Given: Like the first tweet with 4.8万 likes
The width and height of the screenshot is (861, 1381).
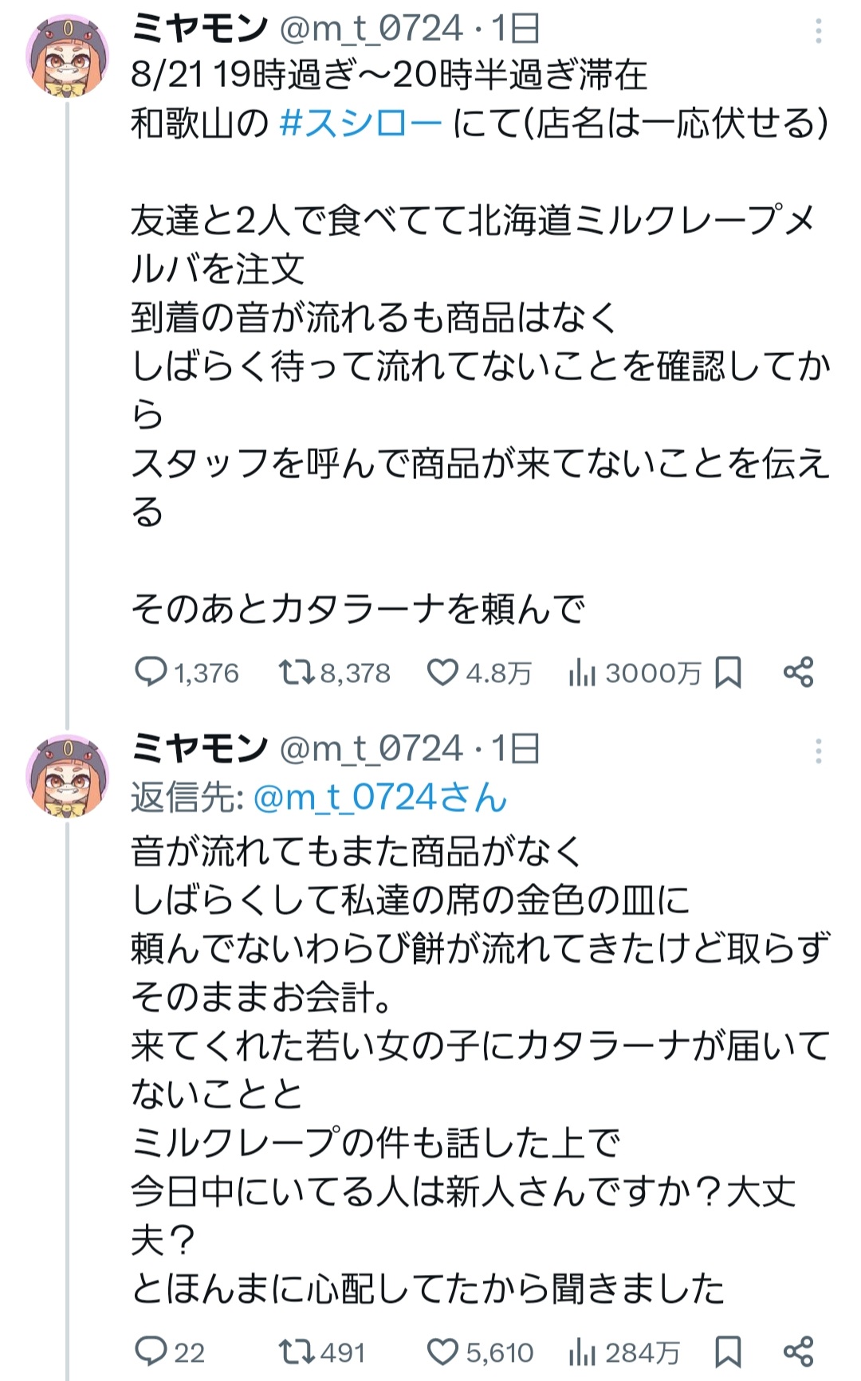Looking at the screenshot, I should (x=443, y=673).
